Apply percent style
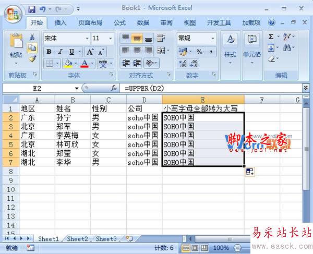The width and height of the screenshot is (313, 254). pos(199,52)
